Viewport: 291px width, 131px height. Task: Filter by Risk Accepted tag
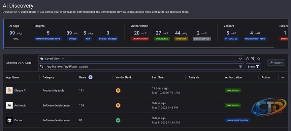pos(202,39)
